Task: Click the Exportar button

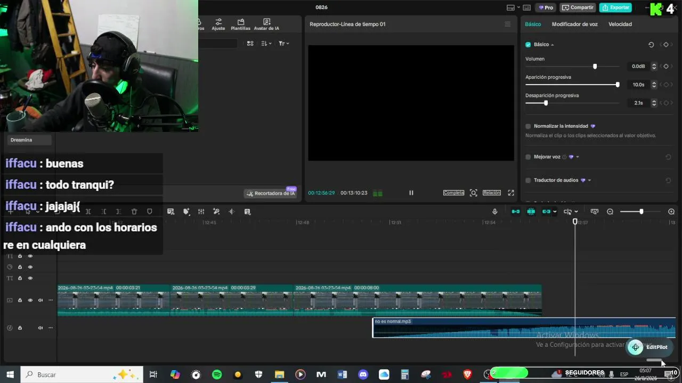Action: click(x=615, y=7)
